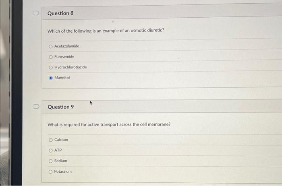Screen dimensions: 282x186
Task: Click the Potassium answer label text
Action: tap(63, 172)
